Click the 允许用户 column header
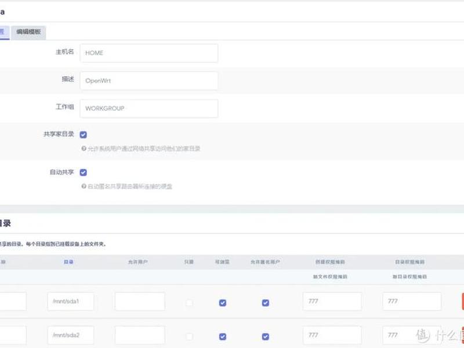The height and width of the screenshot is (348, 464). tap(138, 262)
